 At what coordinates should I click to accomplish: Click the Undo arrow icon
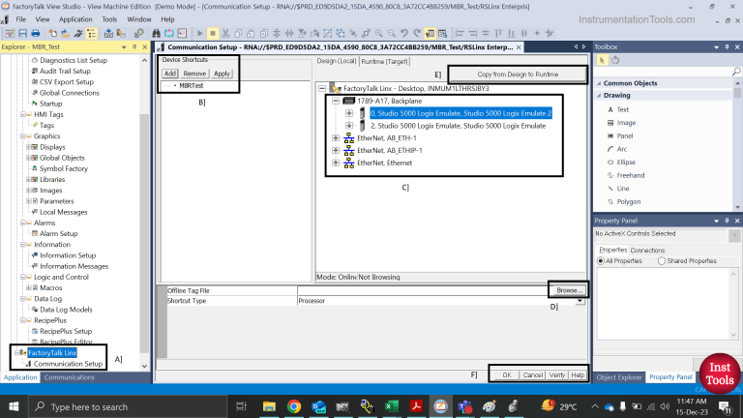click(404, 33)
